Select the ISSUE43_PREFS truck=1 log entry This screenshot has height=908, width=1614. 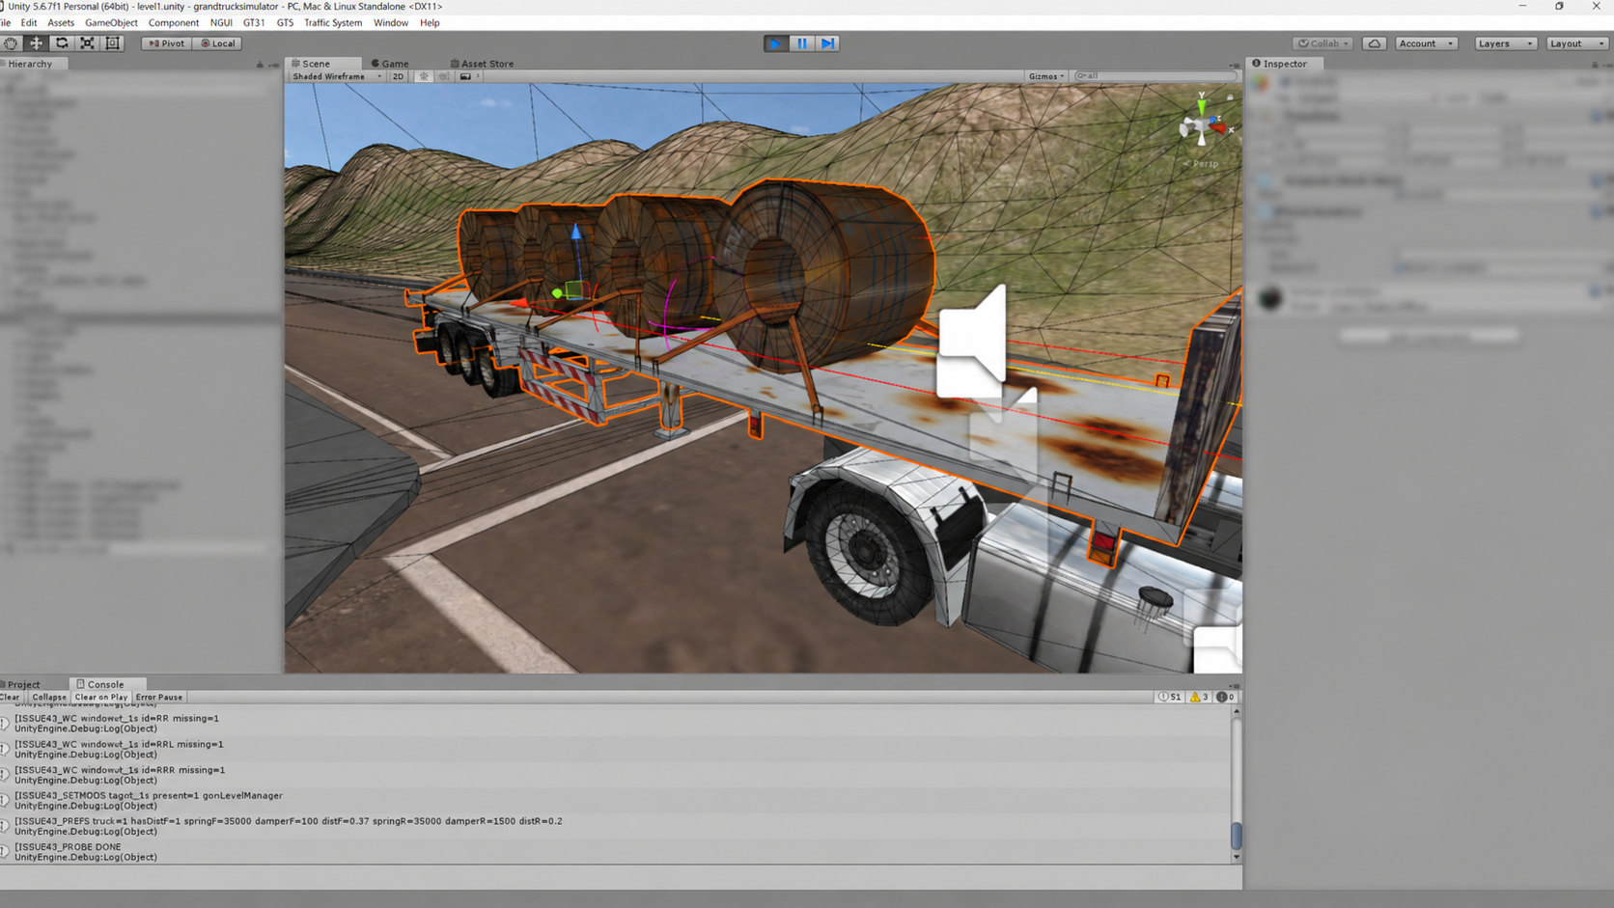coord(616,826)
